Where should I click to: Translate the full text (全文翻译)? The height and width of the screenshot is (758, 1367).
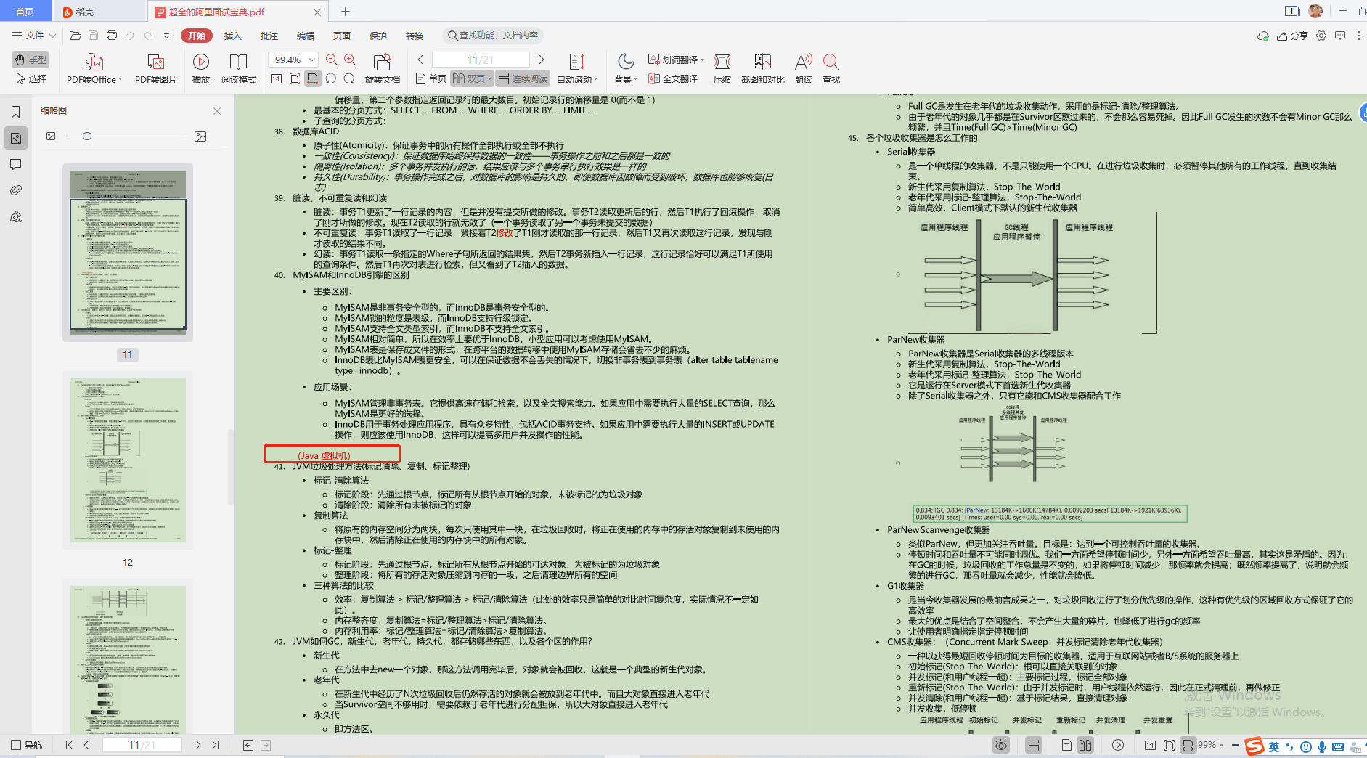pyautogui.click(x=673, y=78)
